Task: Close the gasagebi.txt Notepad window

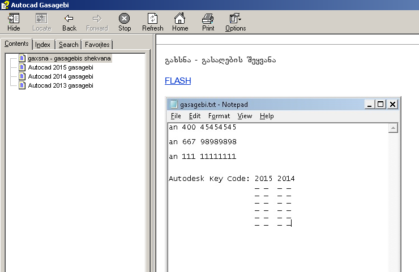Action: [x=392, y=104]
